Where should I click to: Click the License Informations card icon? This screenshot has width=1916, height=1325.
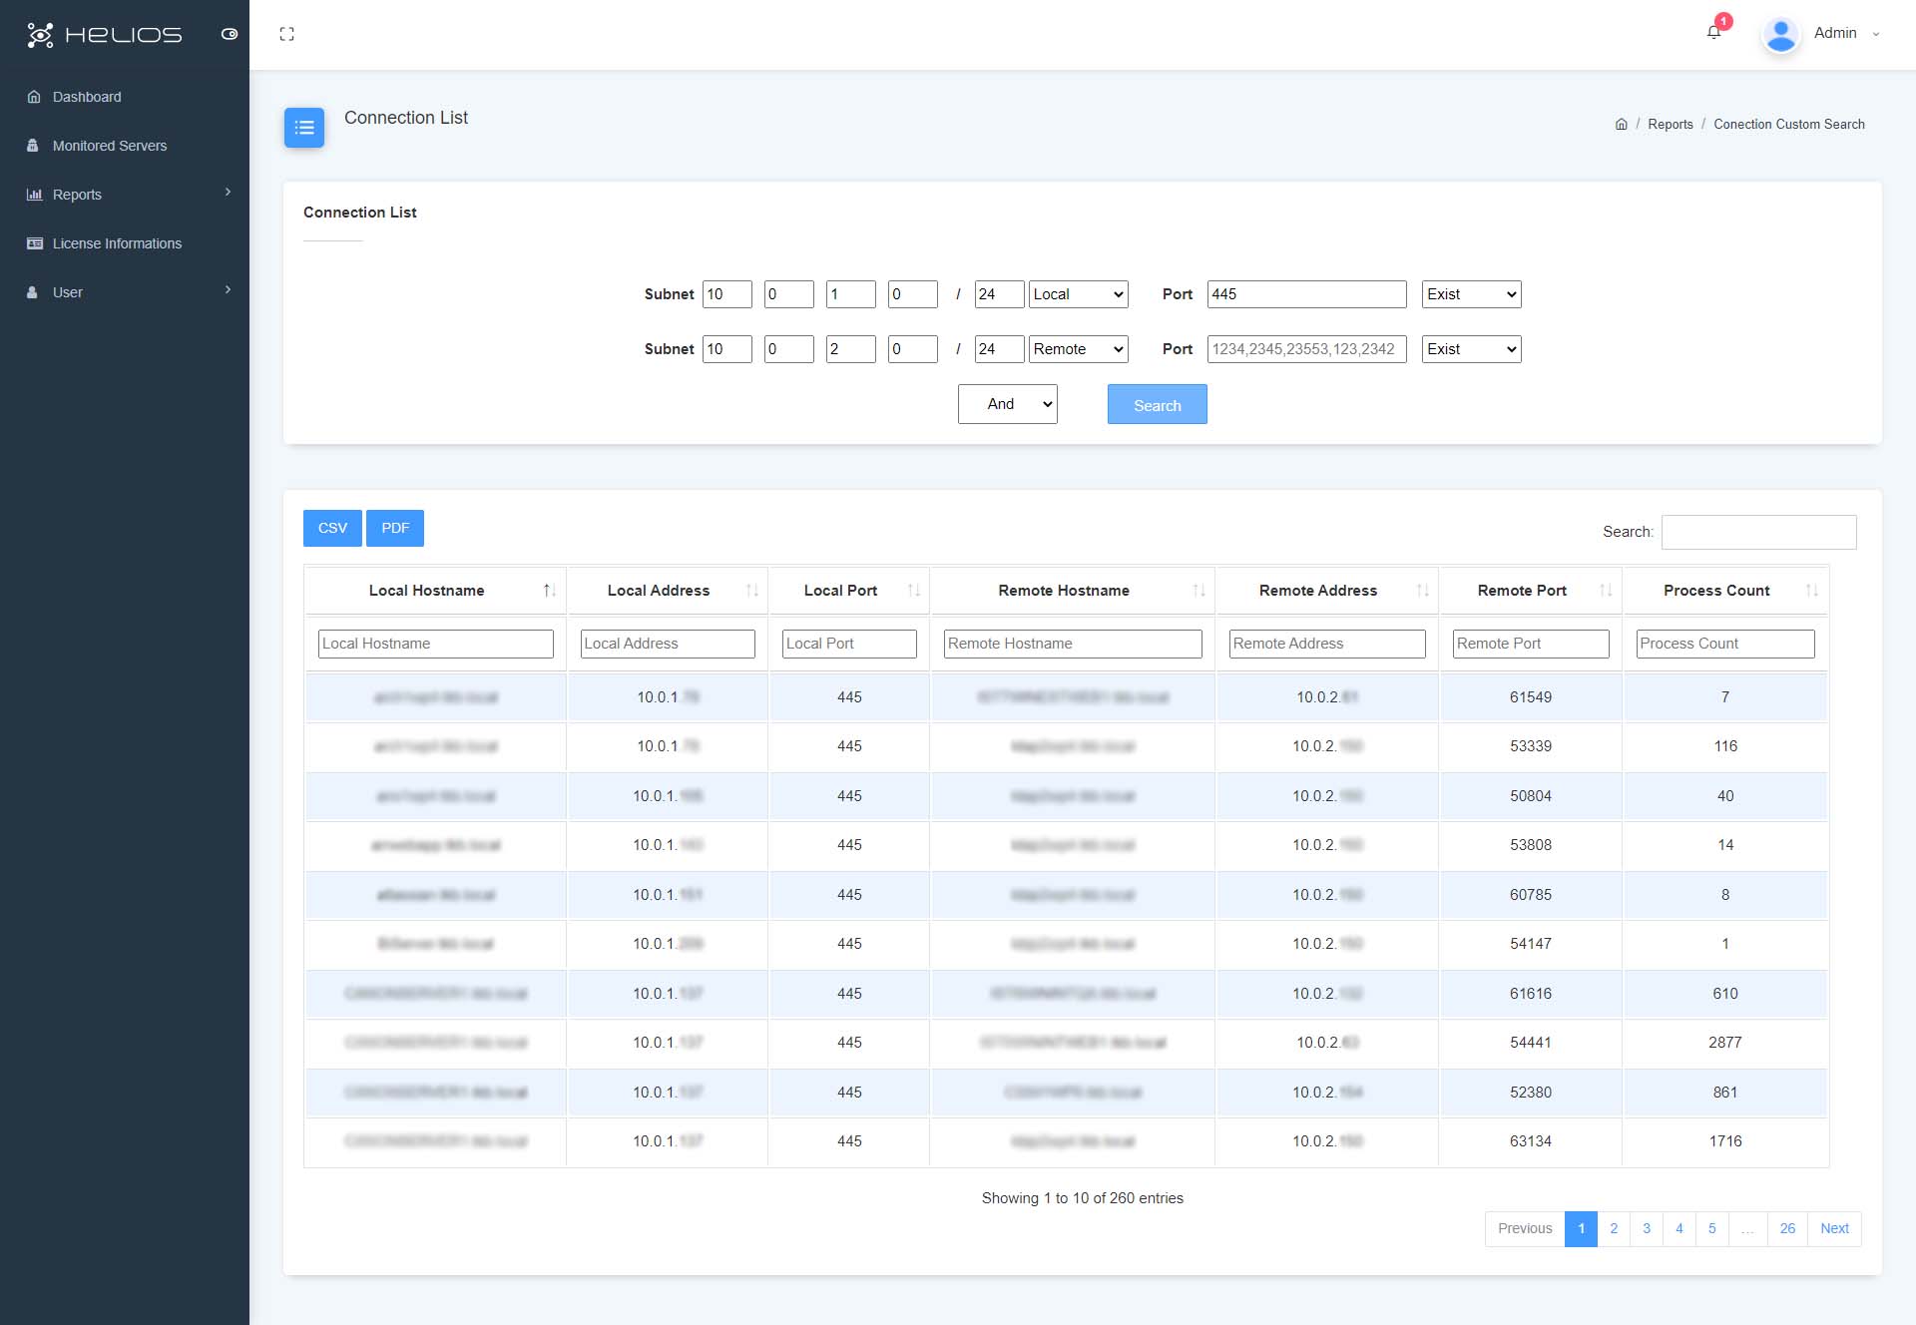35,242
